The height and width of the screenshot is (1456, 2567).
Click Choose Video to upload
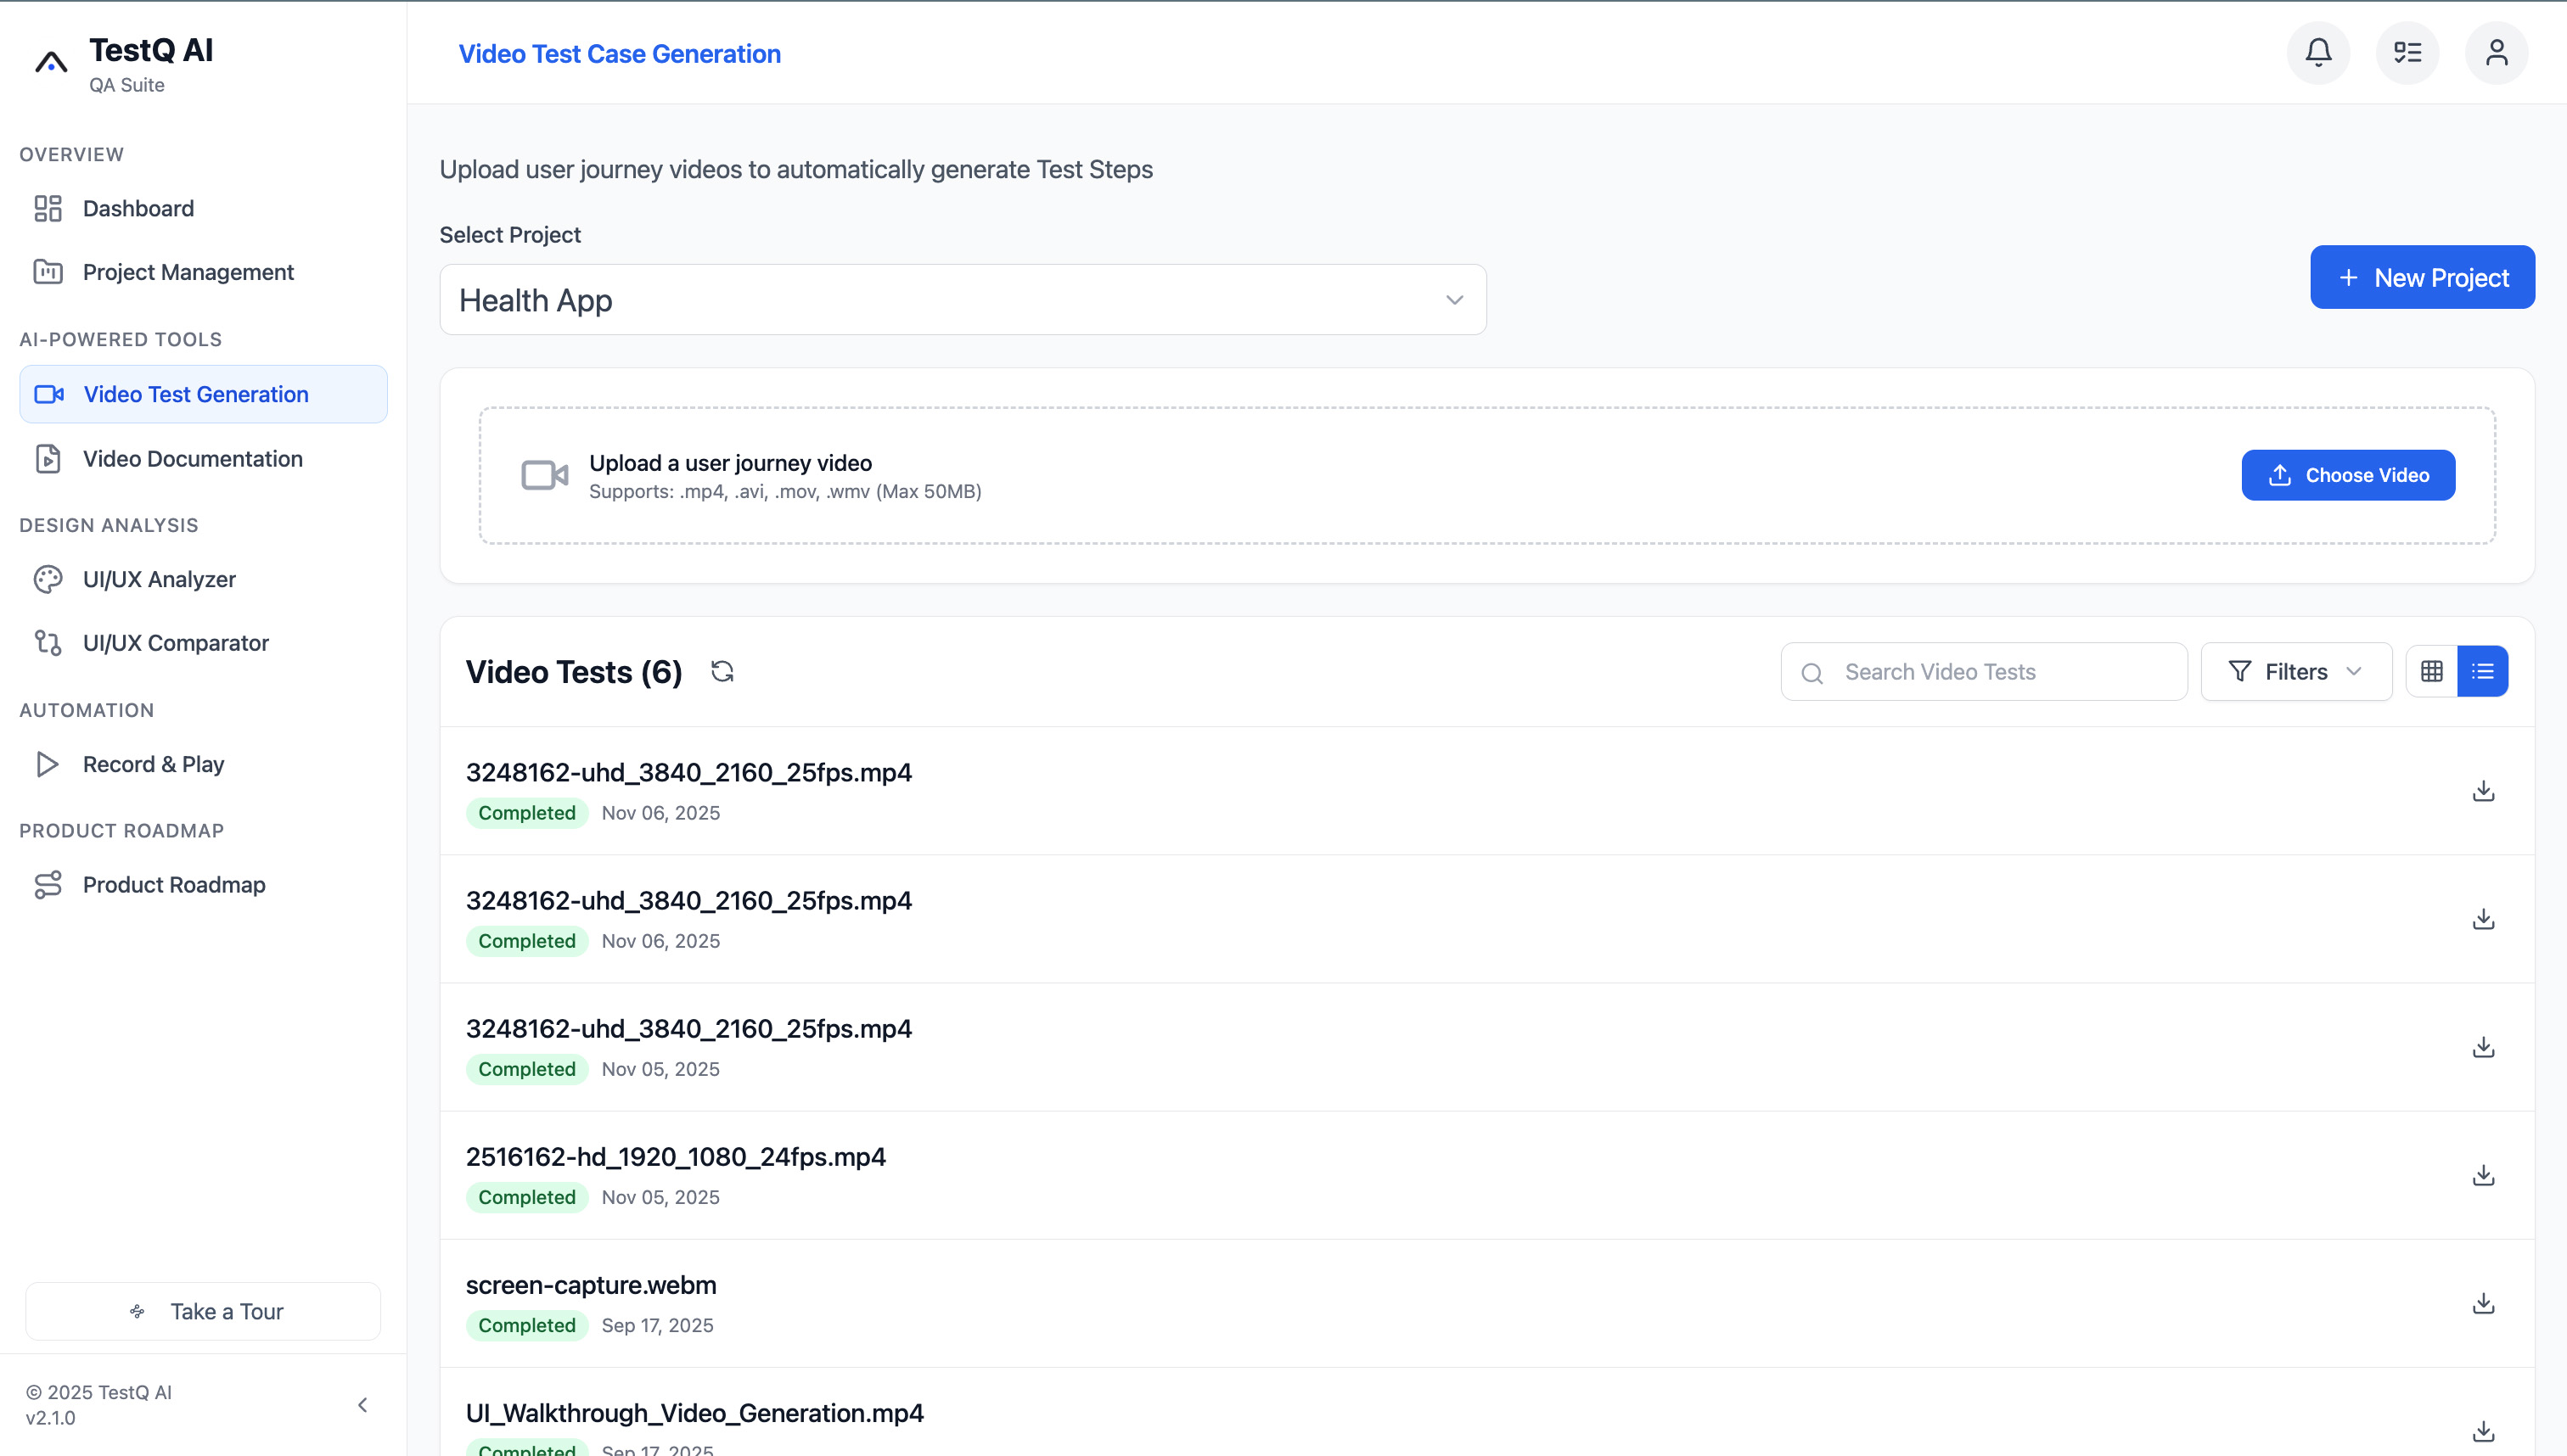click(x=2348, y=475)
